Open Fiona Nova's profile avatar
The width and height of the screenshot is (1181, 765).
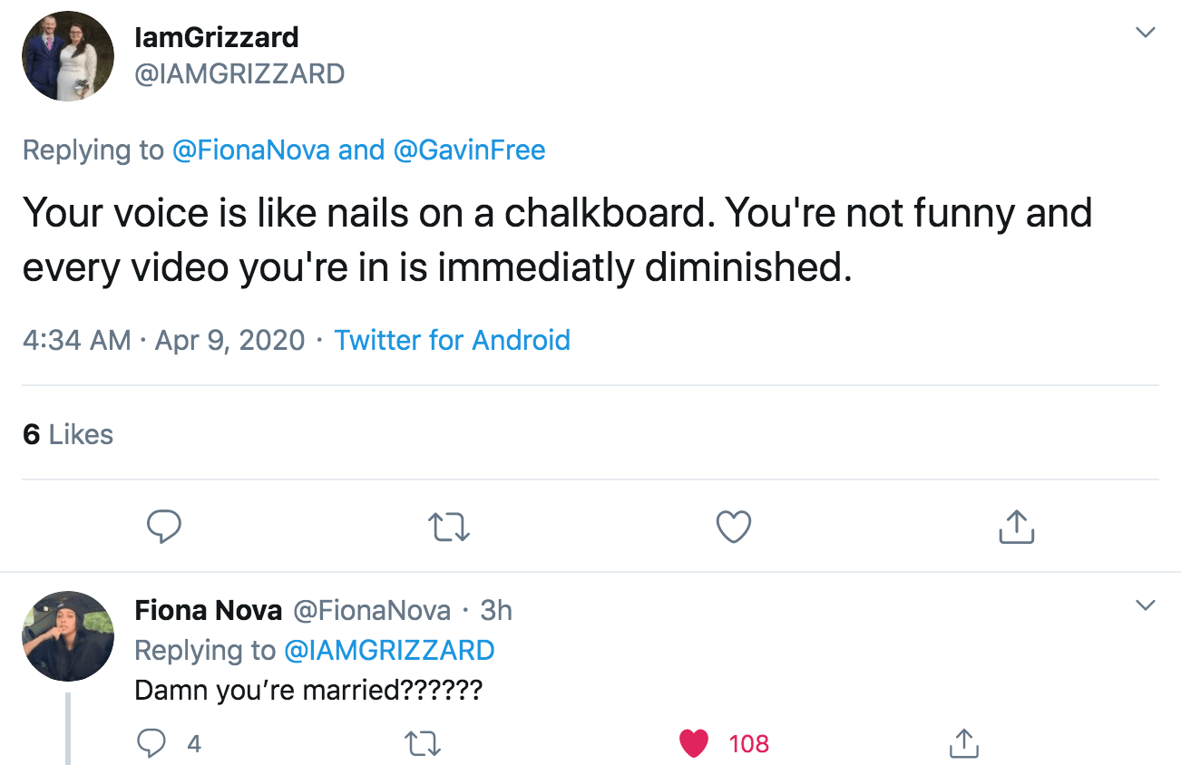[x=68, y=636]
